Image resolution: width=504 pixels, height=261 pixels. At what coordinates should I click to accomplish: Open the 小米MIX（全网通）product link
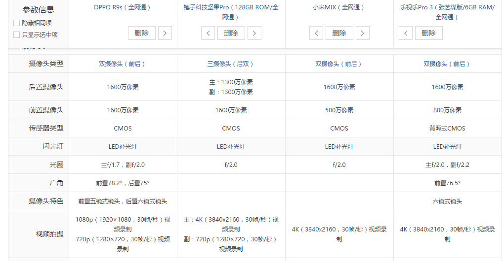(x=339, y=7)
